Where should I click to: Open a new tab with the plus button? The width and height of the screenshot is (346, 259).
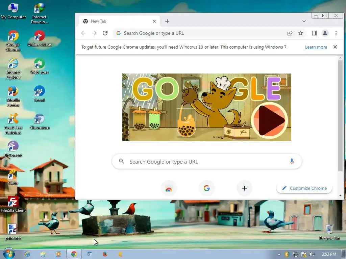167,21
